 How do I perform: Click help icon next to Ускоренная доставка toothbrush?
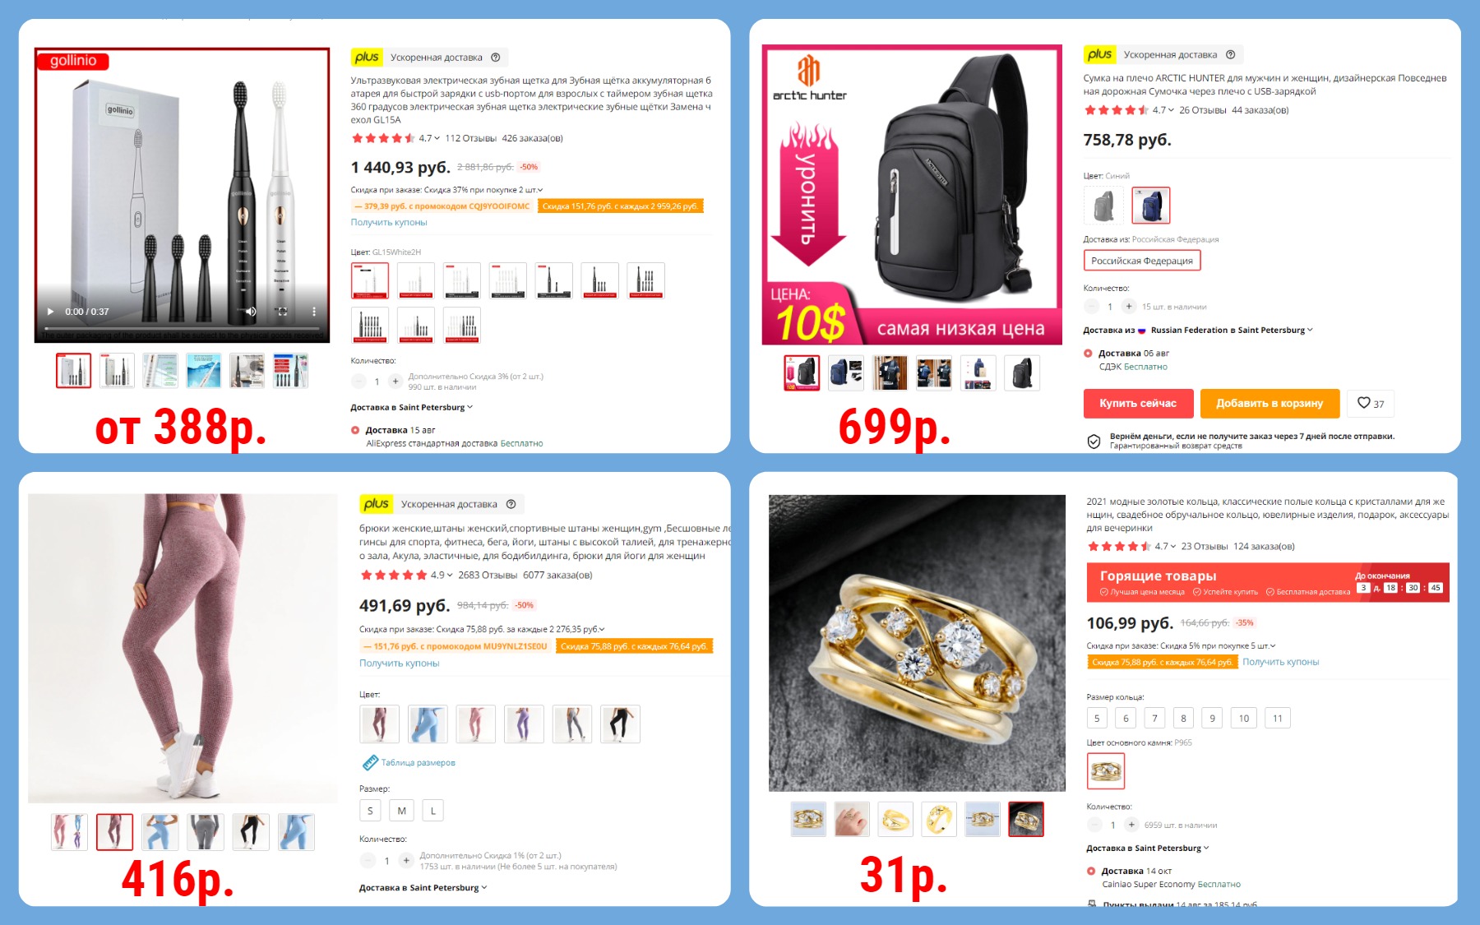[x=496, y=58]
